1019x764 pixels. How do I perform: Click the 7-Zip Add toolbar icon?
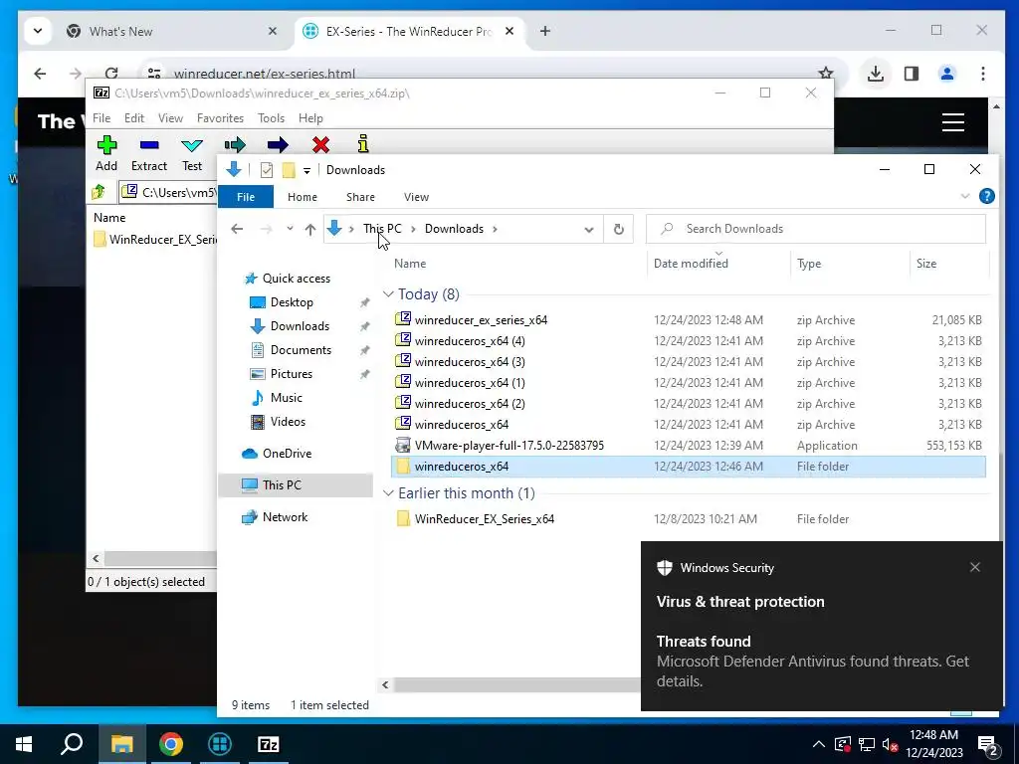pyautogui.click(x=106, y=145)
